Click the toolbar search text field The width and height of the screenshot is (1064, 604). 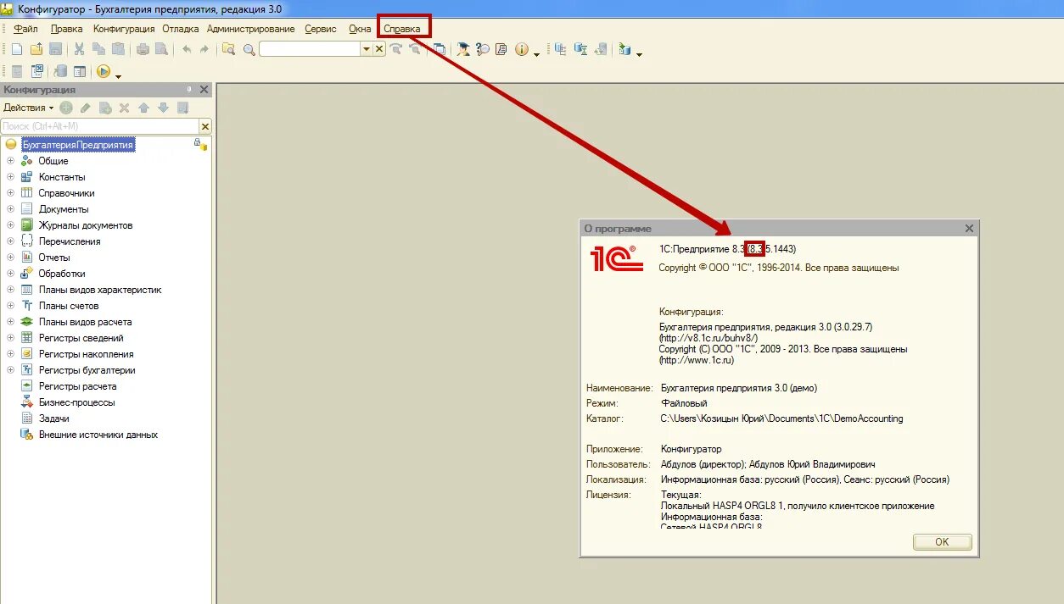coord(310,49)
